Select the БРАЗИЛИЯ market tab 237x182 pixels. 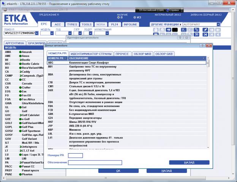[36, 43]
